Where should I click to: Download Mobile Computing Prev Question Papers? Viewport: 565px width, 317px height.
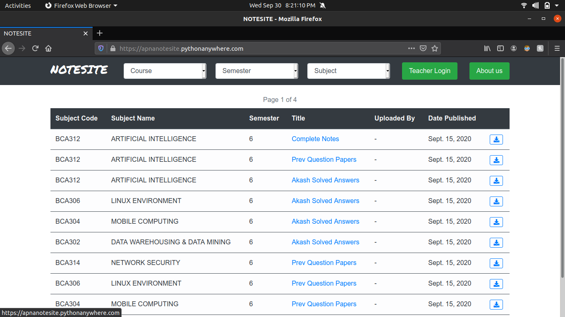(496, 305)
